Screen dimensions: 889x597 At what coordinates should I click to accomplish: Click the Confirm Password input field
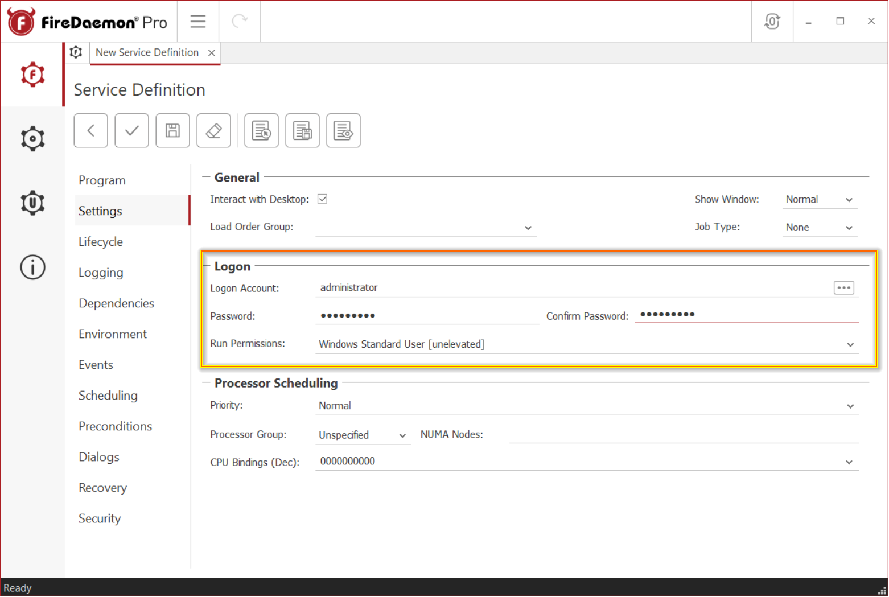[x=747, y=315]
